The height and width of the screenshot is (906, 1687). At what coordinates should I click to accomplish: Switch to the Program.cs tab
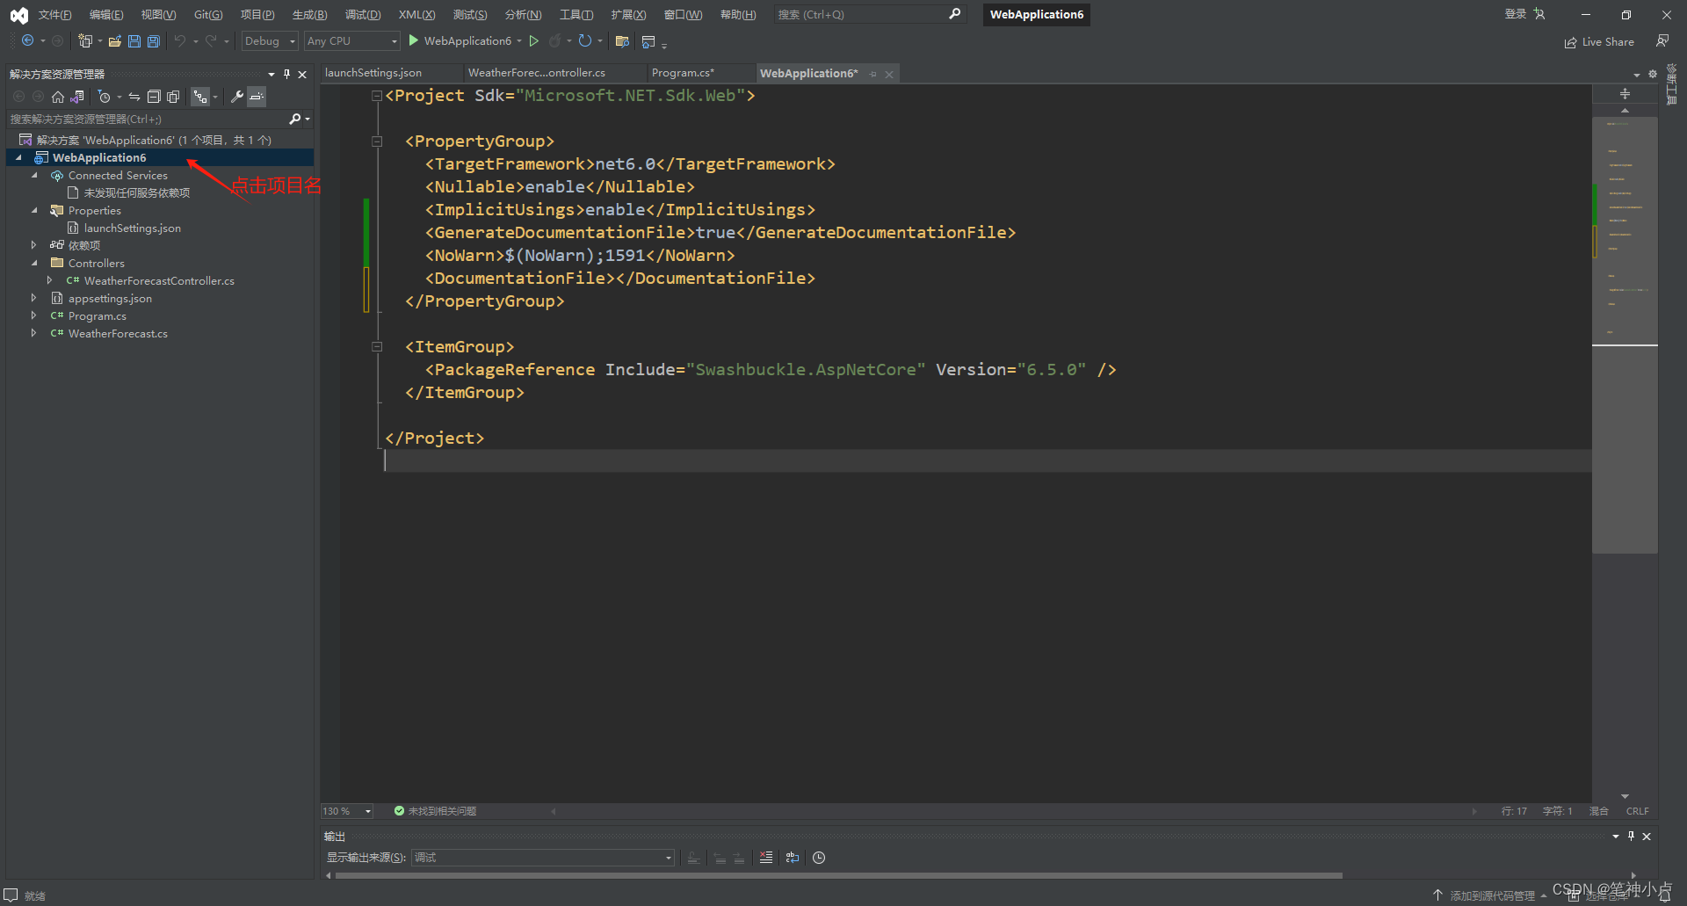click(684, 72)
